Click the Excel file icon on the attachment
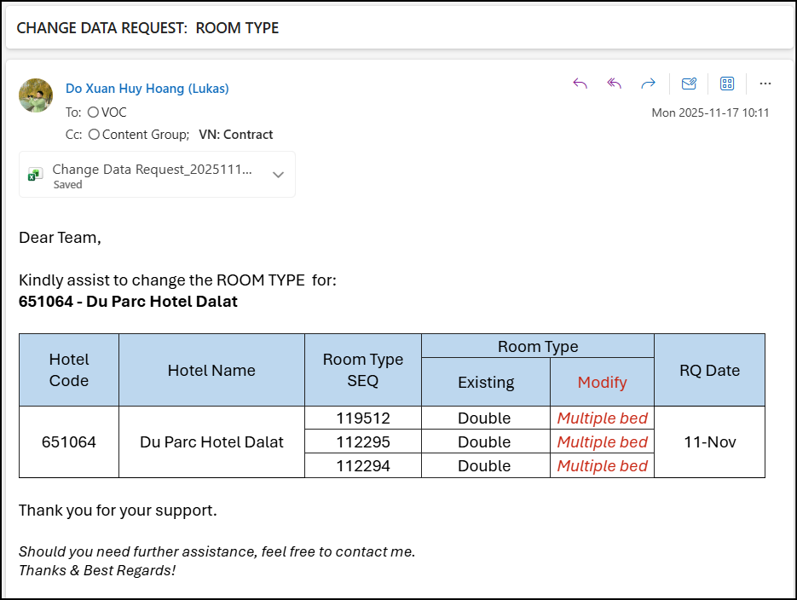Screen dimensions: 797x600 (35, 175)
